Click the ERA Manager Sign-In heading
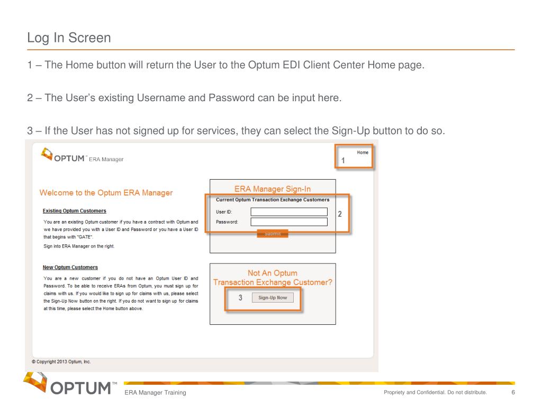Image resolution: width=542 pixels, height=407 pixels. pyautogui.click(x=273, y=189)
